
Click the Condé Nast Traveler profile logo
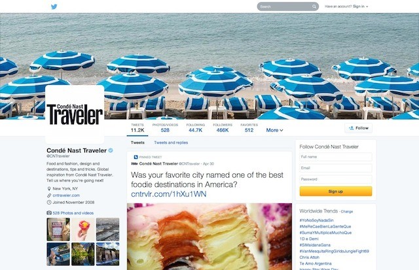pyautogui.click(x=75, y=114)
